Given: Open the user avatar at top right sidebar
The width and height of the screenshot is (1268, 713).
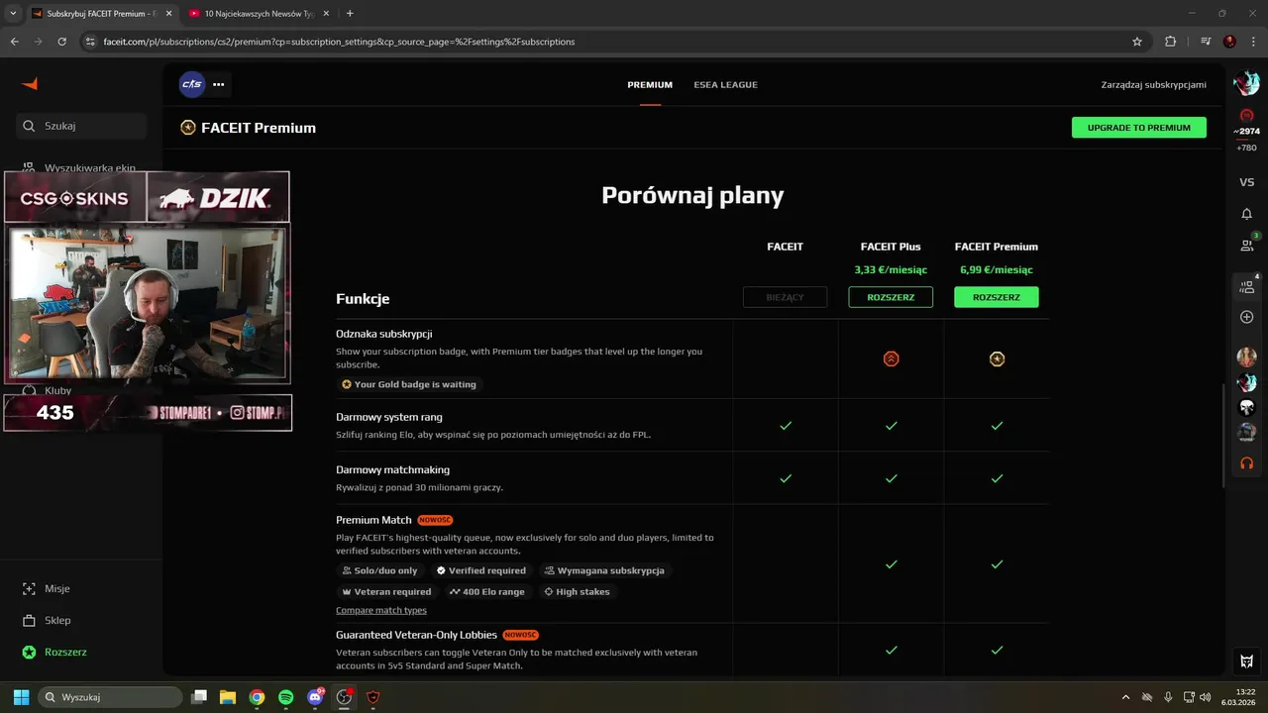Looking at the screenshot, I should click(1246, 84).
